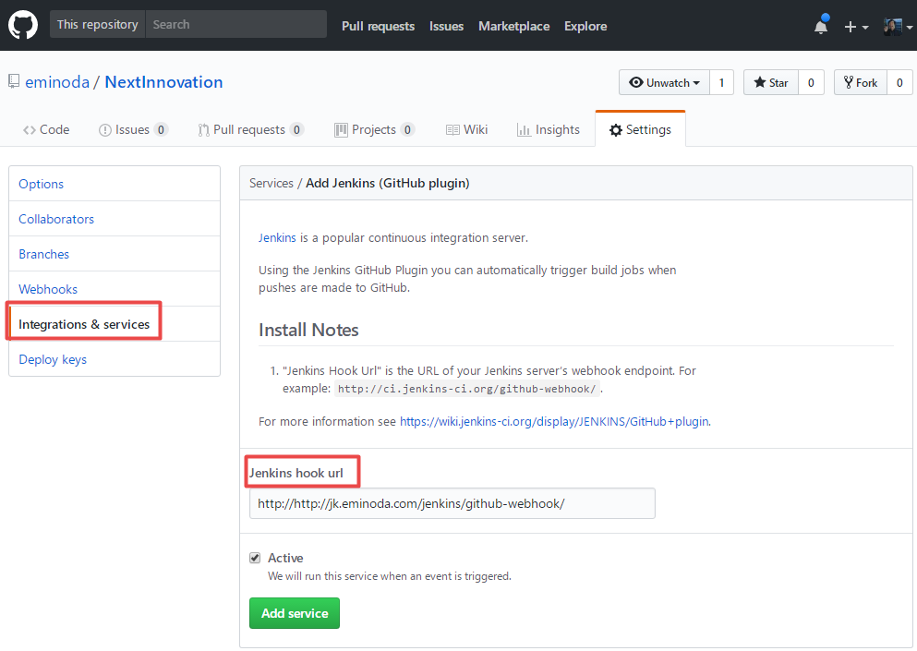Go to Explore
Viewport: 917px width, 651px height.
point(585,27)
